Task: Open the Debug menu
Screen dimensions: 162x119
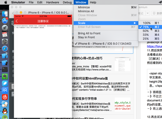Action: 67,2
